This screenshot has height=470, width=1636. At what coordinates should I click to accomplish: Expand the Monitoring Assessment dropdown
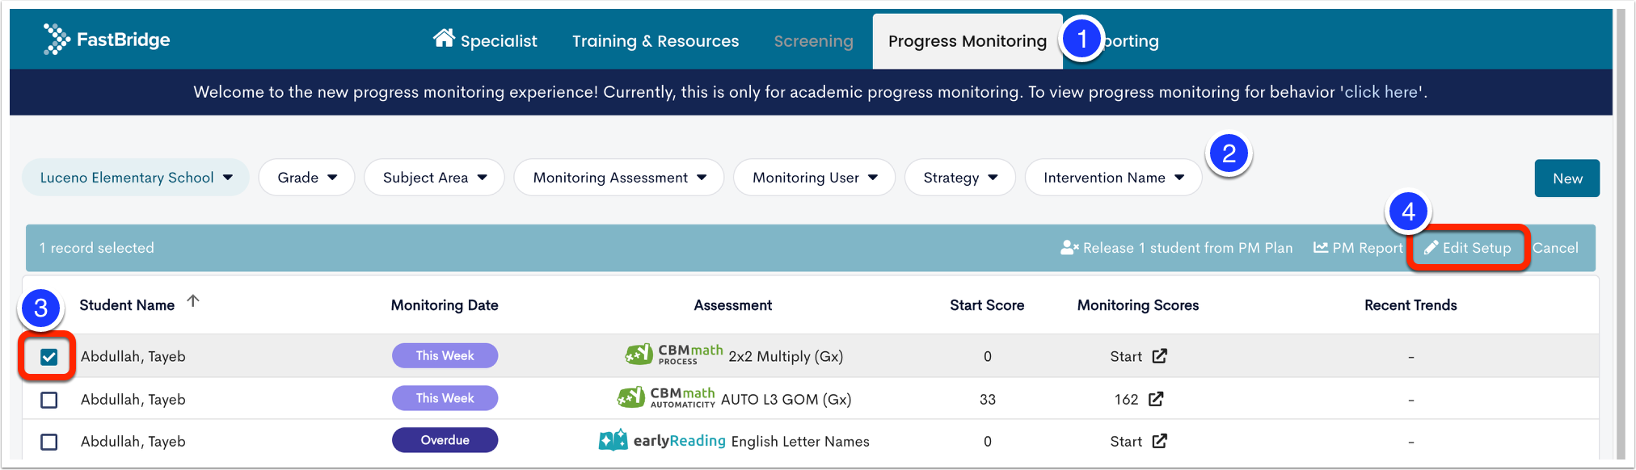tap(619, 178)
